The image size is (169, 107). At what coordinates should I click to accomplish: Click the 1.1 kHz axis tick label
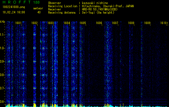point(2,35)
